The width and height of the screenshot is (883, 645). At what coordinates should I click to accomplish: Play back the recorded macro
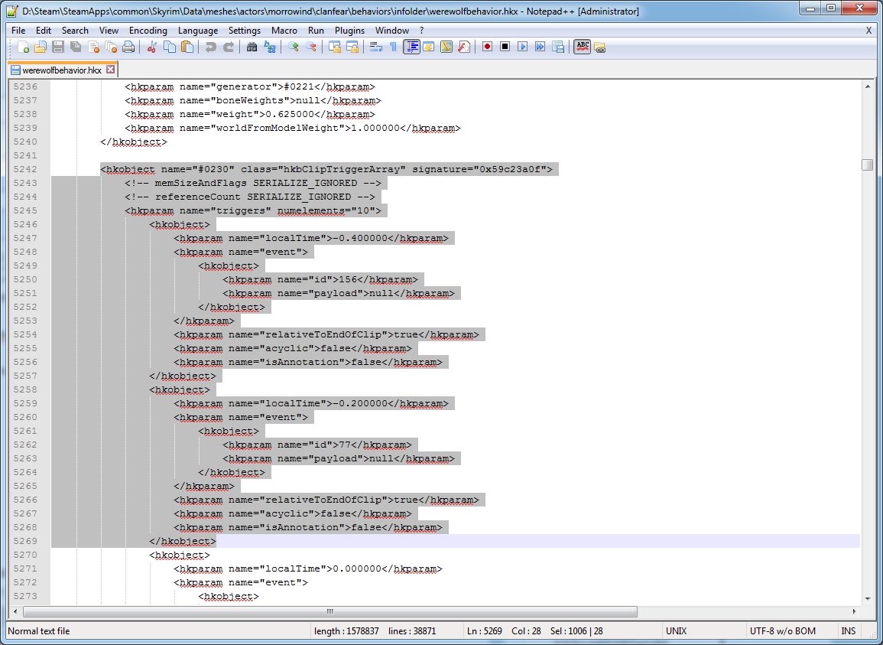[x=523, y=47]
